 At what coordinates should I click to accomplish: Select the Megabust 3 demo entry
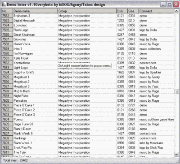click(x=22, y=86)
